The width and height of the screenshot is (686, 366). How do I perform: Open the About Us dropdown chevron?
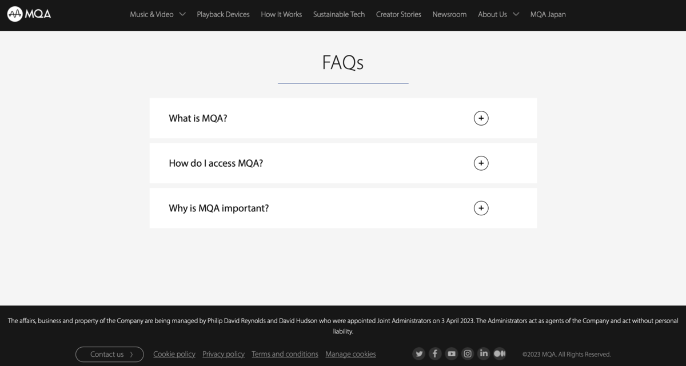pos(516,14)
